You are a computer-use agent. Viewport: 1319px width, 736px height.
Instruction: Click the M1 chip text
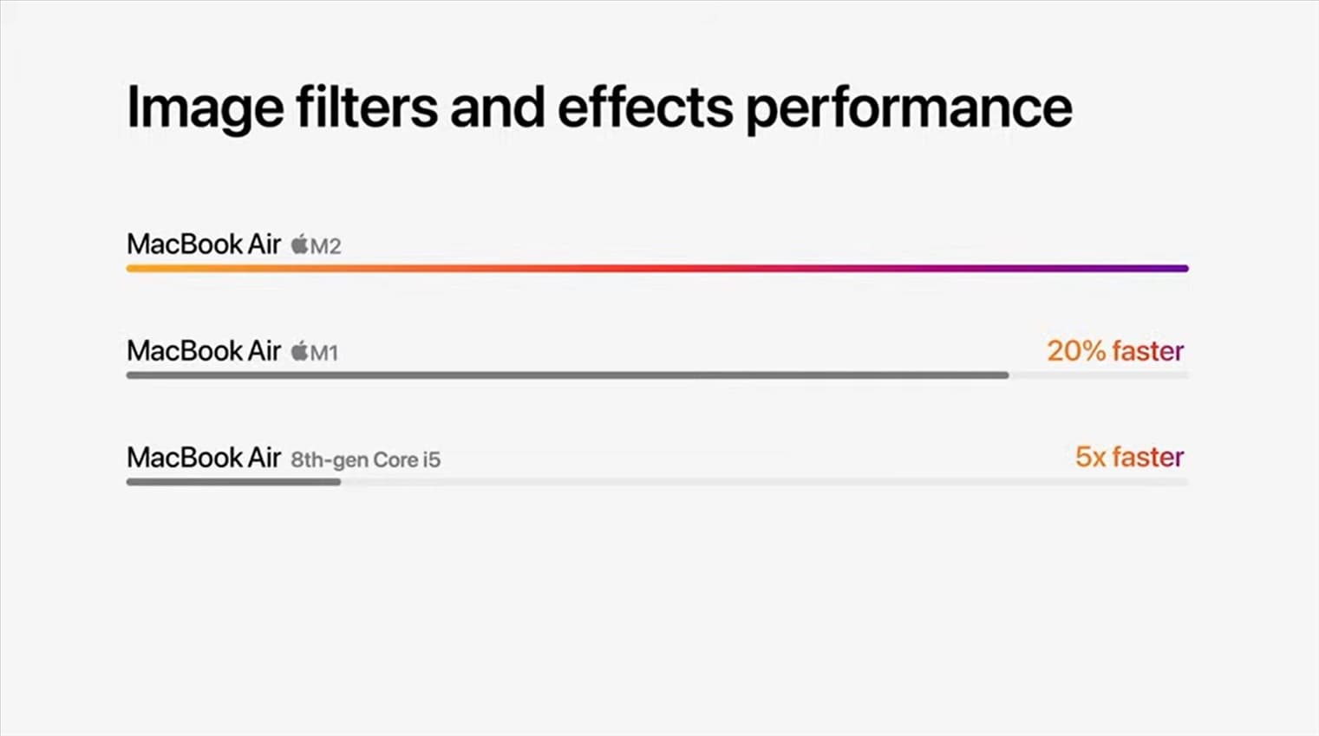pos(324,353)
